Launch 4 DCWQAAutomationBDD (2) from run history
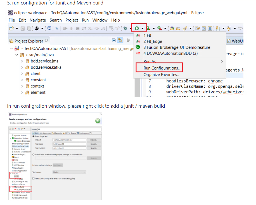 (x=170, y=54)
